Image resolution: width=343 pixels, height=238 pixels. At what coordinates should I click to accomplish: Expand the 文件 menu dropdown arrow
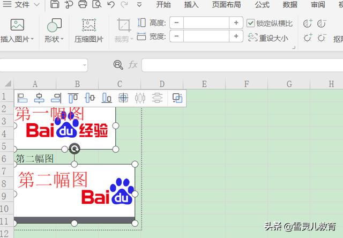tap(37, 4)
